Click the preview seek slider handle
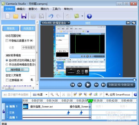This screenshot has height=125, width=139. [x=134, y=80]
